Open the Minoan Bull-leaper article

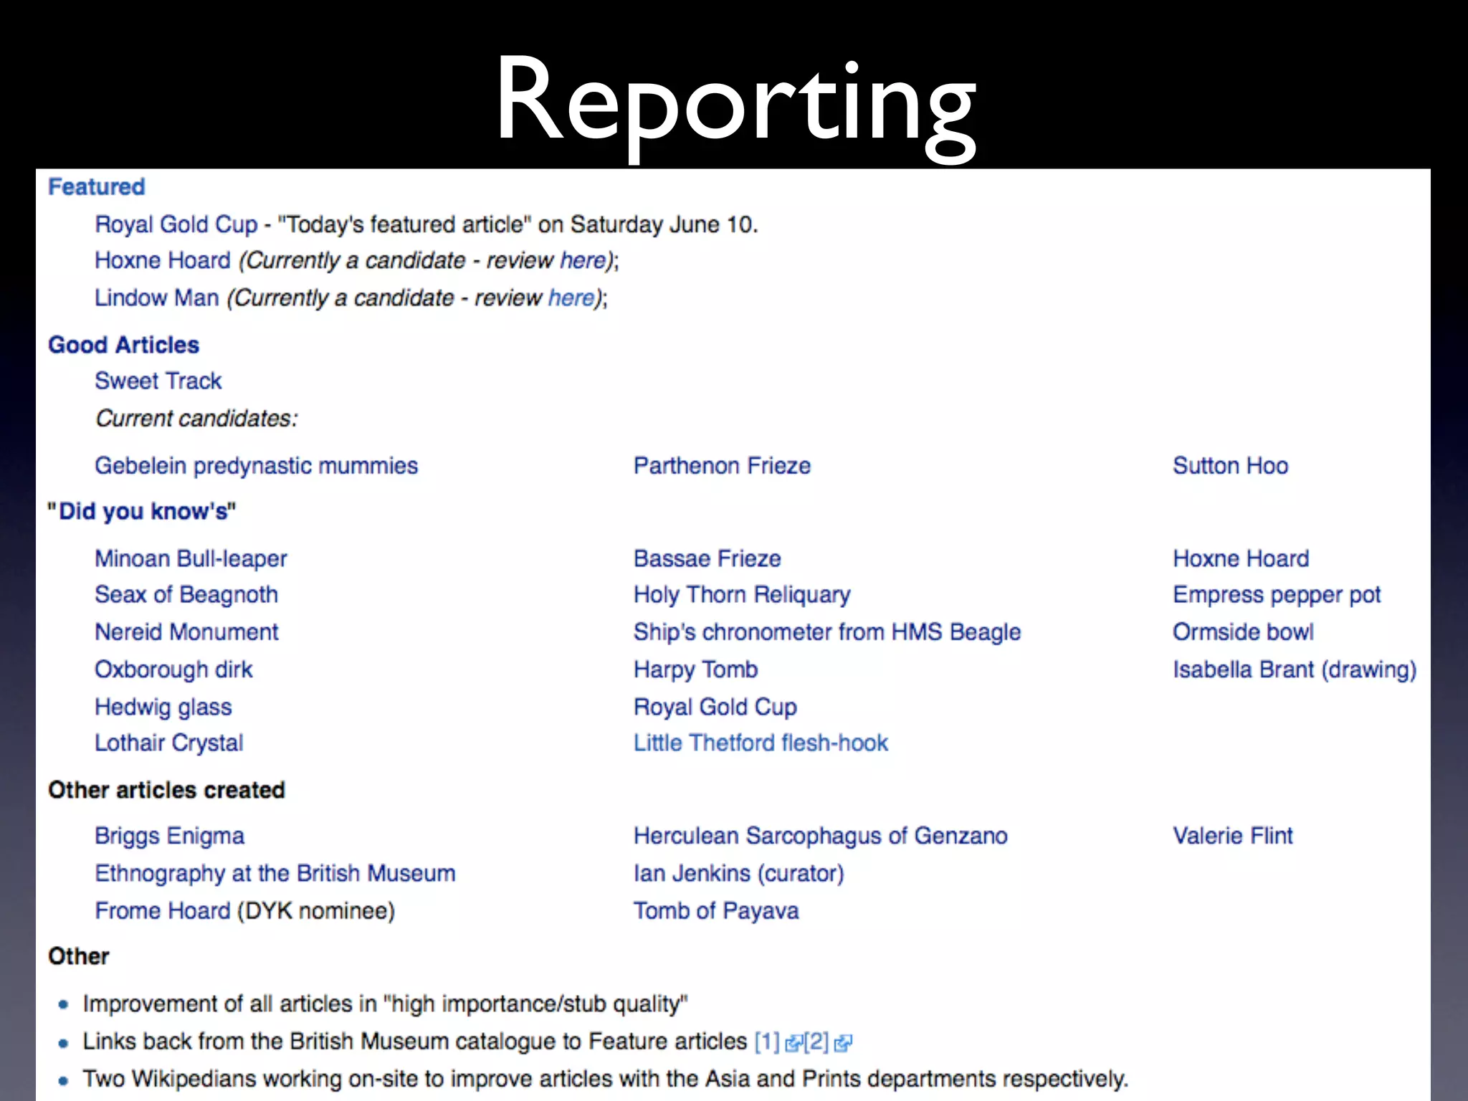(191, 558)
